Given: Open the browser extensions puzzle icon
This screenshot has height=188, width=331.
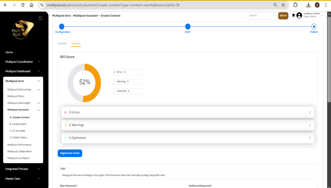Looking at the screenshot, I should point(296,5).
